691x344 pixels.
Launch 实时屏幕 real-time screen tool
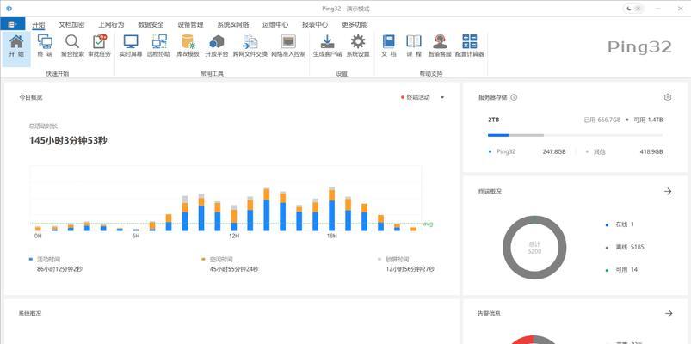pyautogui.click(x=131, y=46)
